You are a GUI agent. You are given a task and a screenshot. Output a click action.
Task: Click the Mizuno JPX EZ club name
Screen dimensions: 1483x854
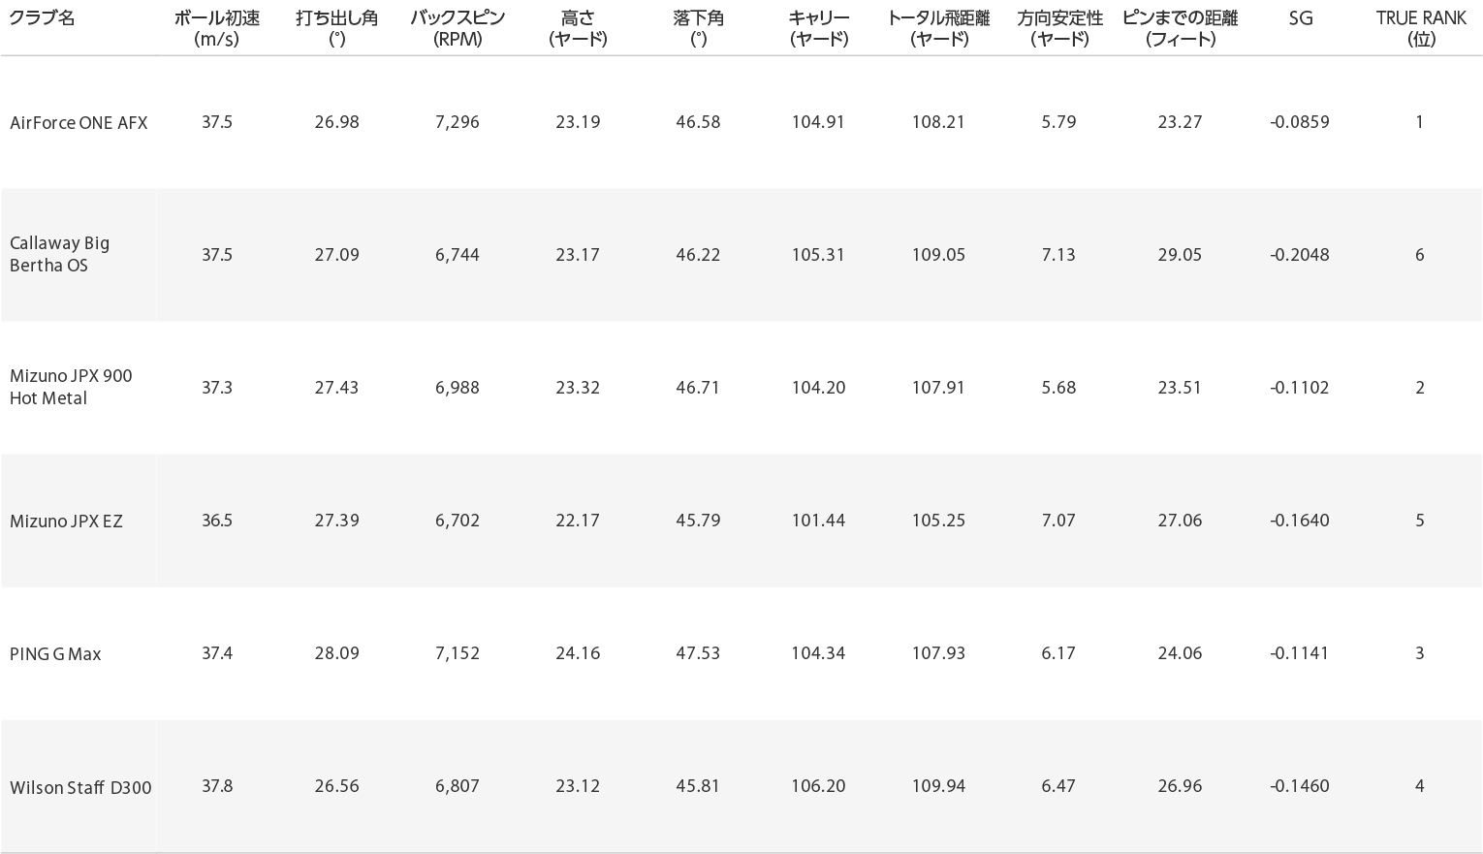tap(66, 522)
